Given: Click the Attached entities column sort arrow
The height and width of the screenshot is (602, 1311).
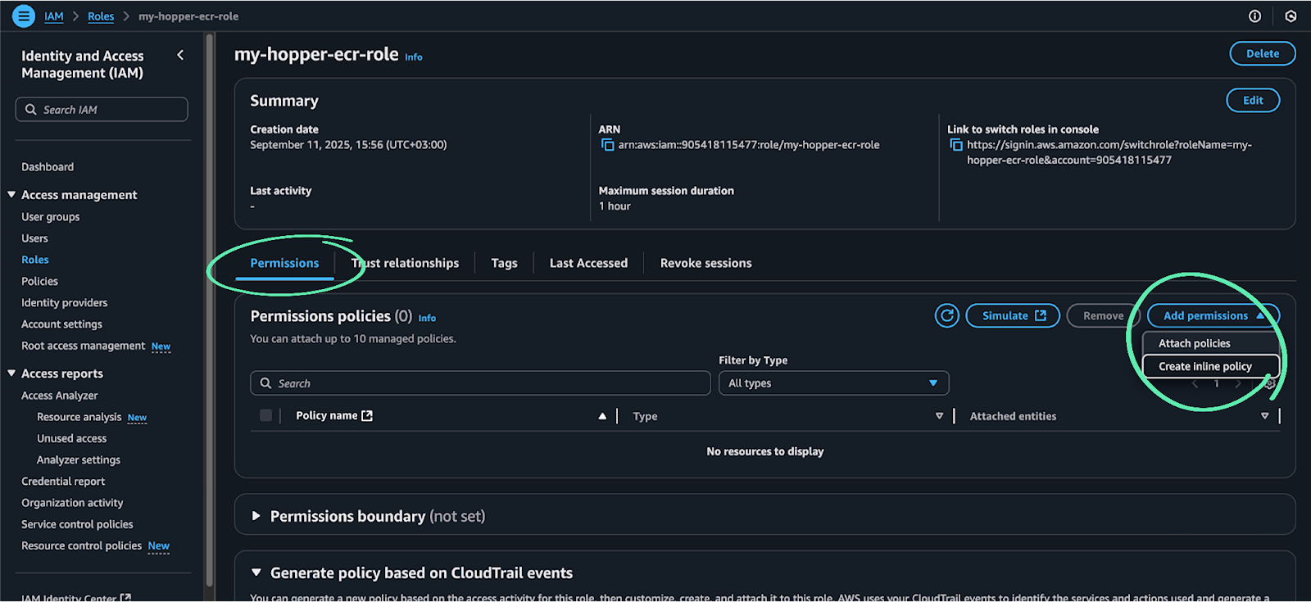Looking at the screenshot, I should click(1264, 416).
